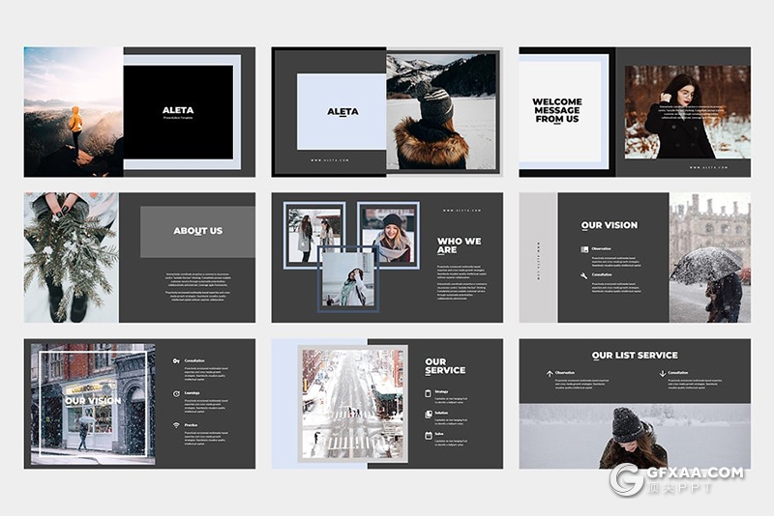Click the snowy street aerial photo
Screen dimensions: 774x516
(x=351, y=402)
